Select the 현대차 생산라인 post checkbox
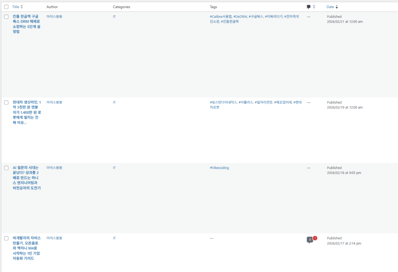Viewport: 398px width, 272px height. coord(6,102)
